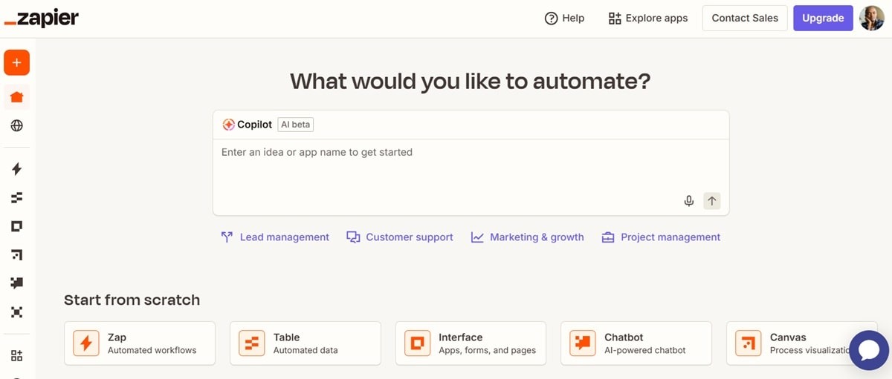Open the Home icon in sidebar
The width and height of the screenshot is (892, 379).
[16, 97]
